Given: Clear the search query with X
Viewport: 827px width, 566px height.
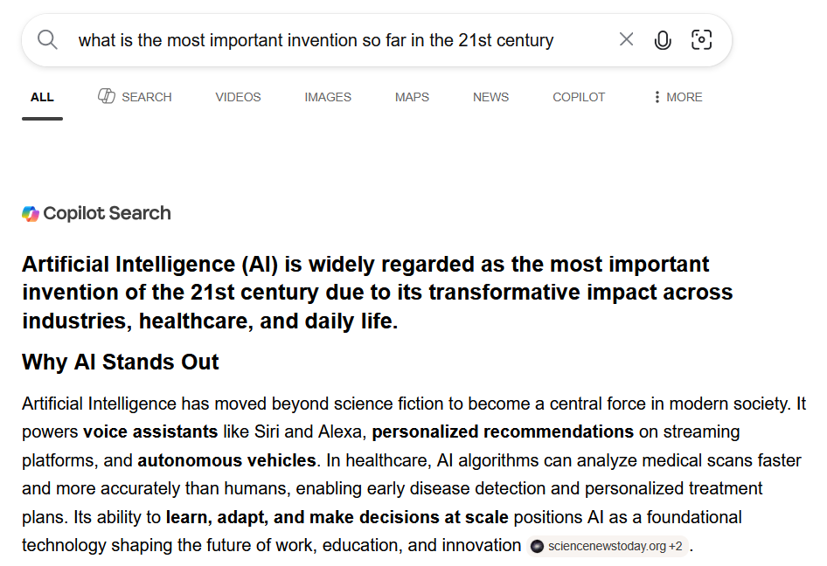Looking at the screenshot, I should (x=626, y=39).
